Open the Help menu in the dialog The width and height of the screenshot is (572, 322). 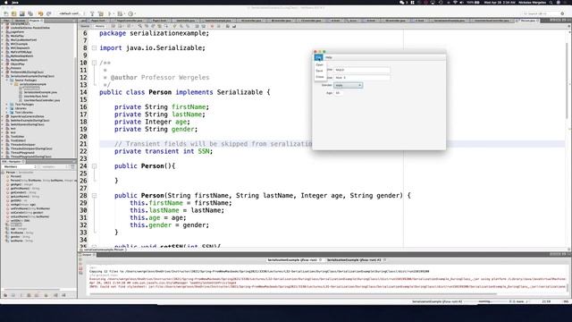tap(329, 57)
